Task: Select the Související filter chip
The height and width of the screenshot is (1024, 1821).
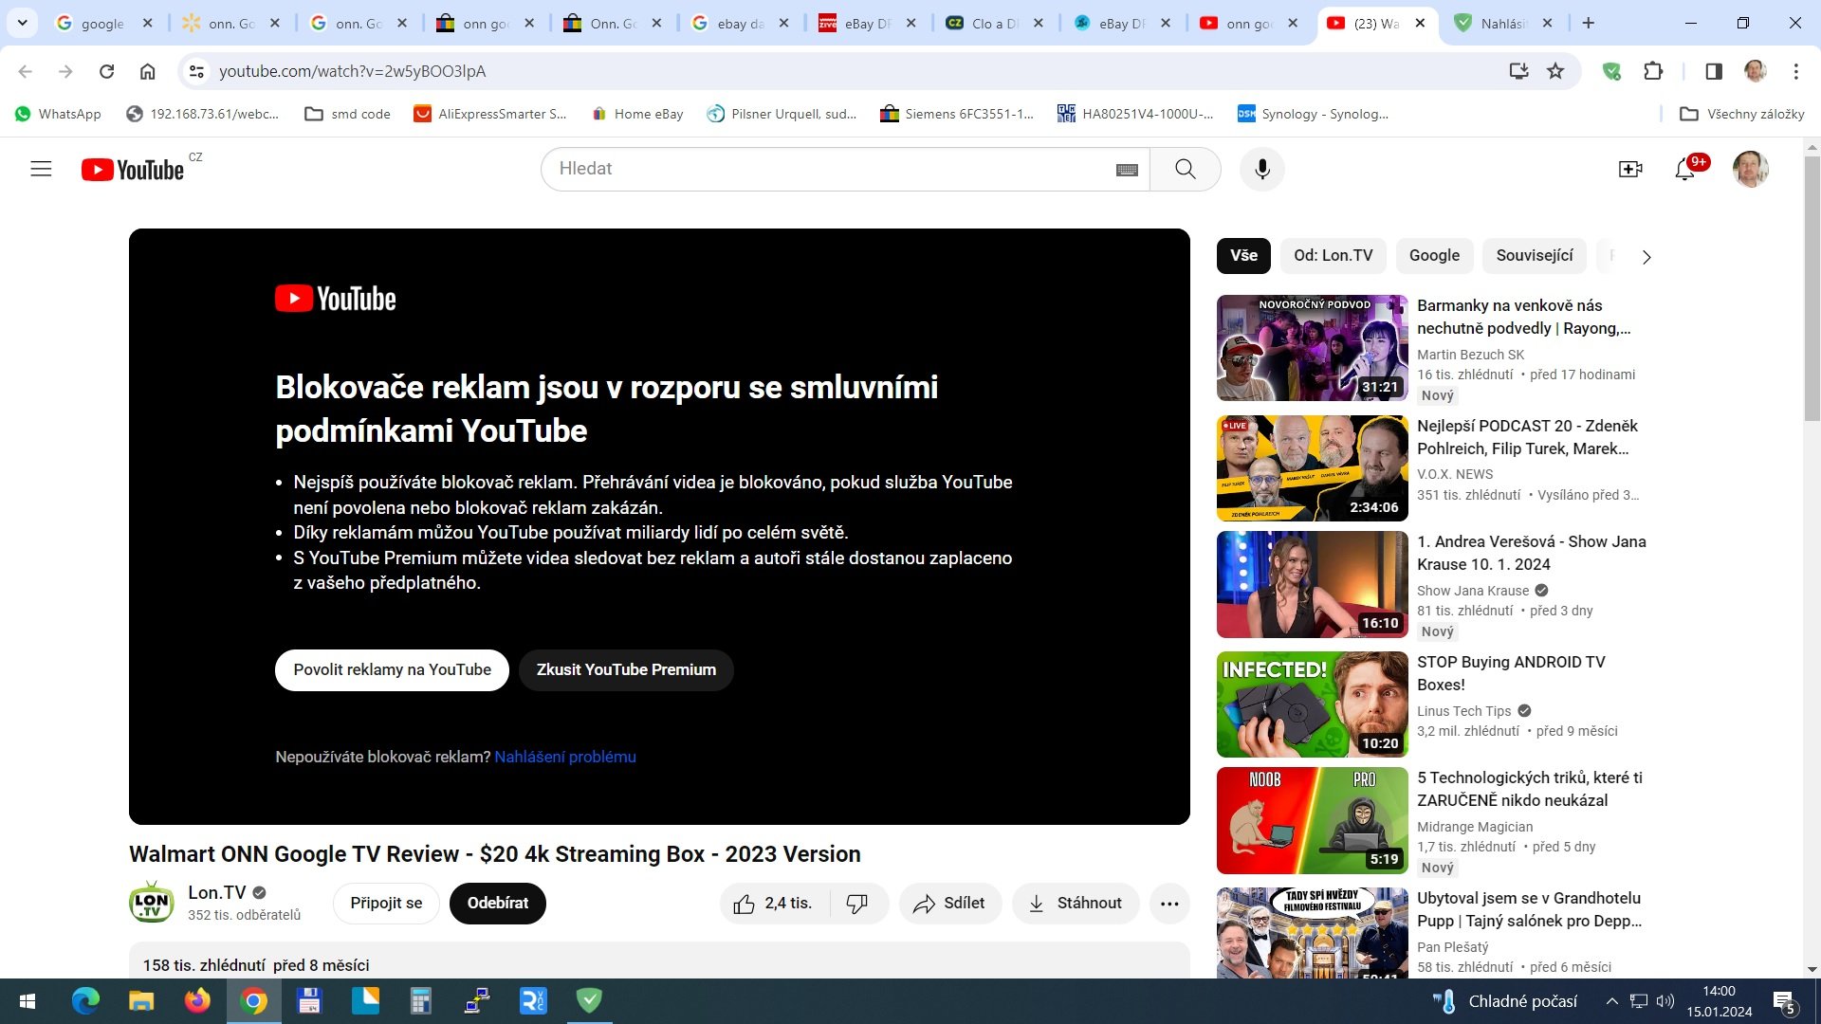Action: coord(1534,256)
